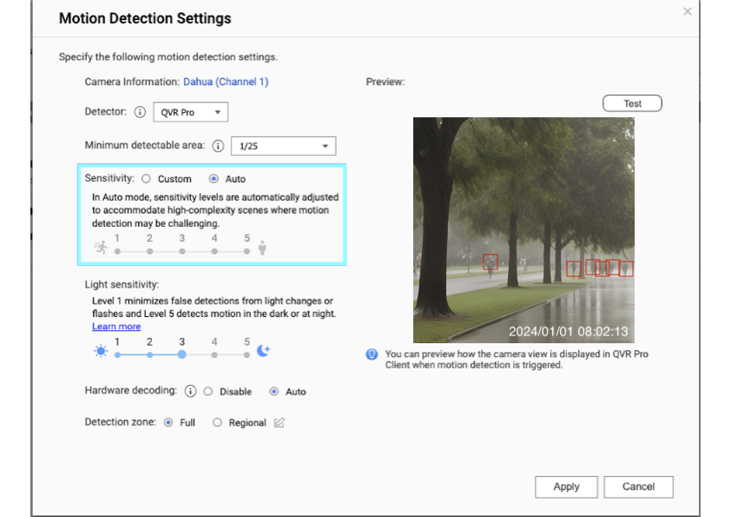The image size is (731, 517).
Task: Click the sun icon on light sensitivity slider
Action: 101,350
